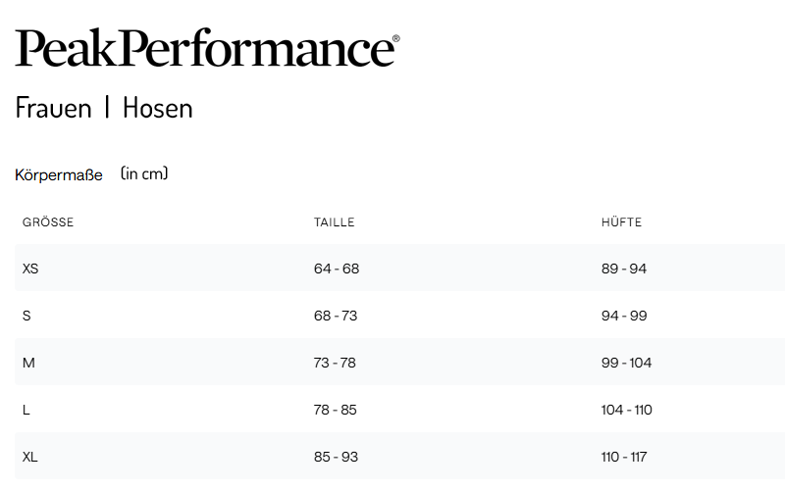Click the HÜFTE column header
The width and height of the screenshot is (785, 490).
coord(621,222)
